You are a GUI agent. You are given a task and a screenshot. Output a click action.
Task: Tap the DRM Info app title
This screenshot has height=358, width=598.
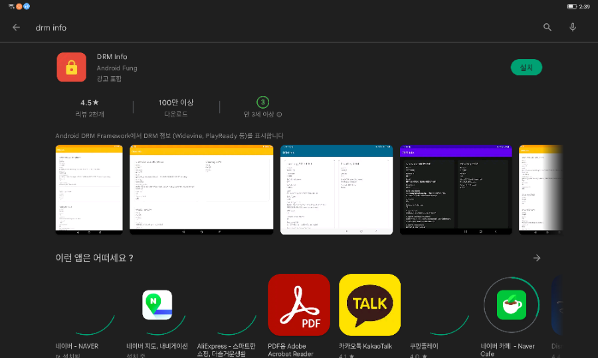point(112,57)
